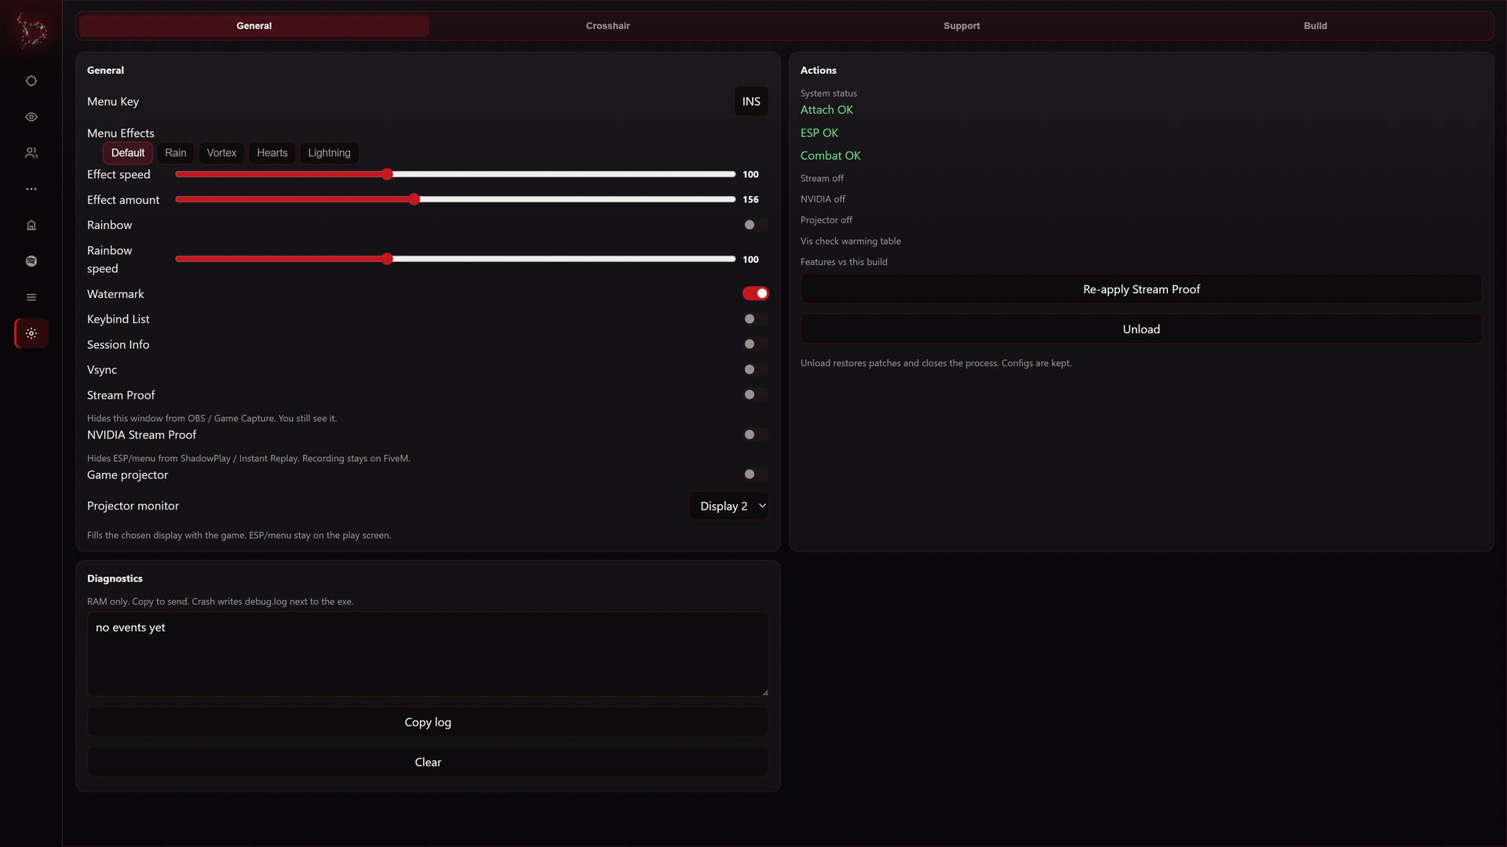Open the settings gear sidebar section
The width and height of the screenshot is (1507, 847).
31,333
